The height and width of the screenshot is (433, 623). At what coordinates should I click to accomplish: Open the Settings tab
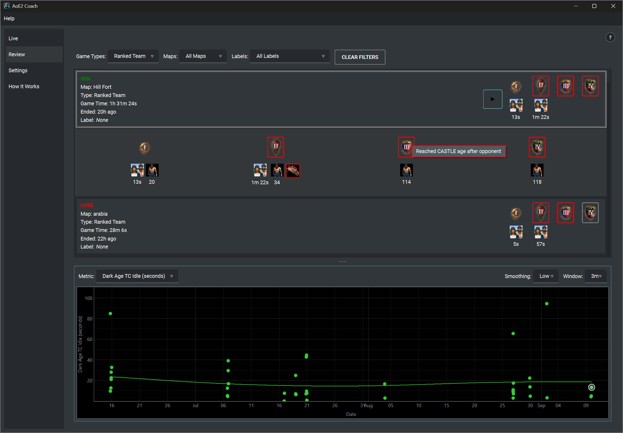tap(34, 71)
